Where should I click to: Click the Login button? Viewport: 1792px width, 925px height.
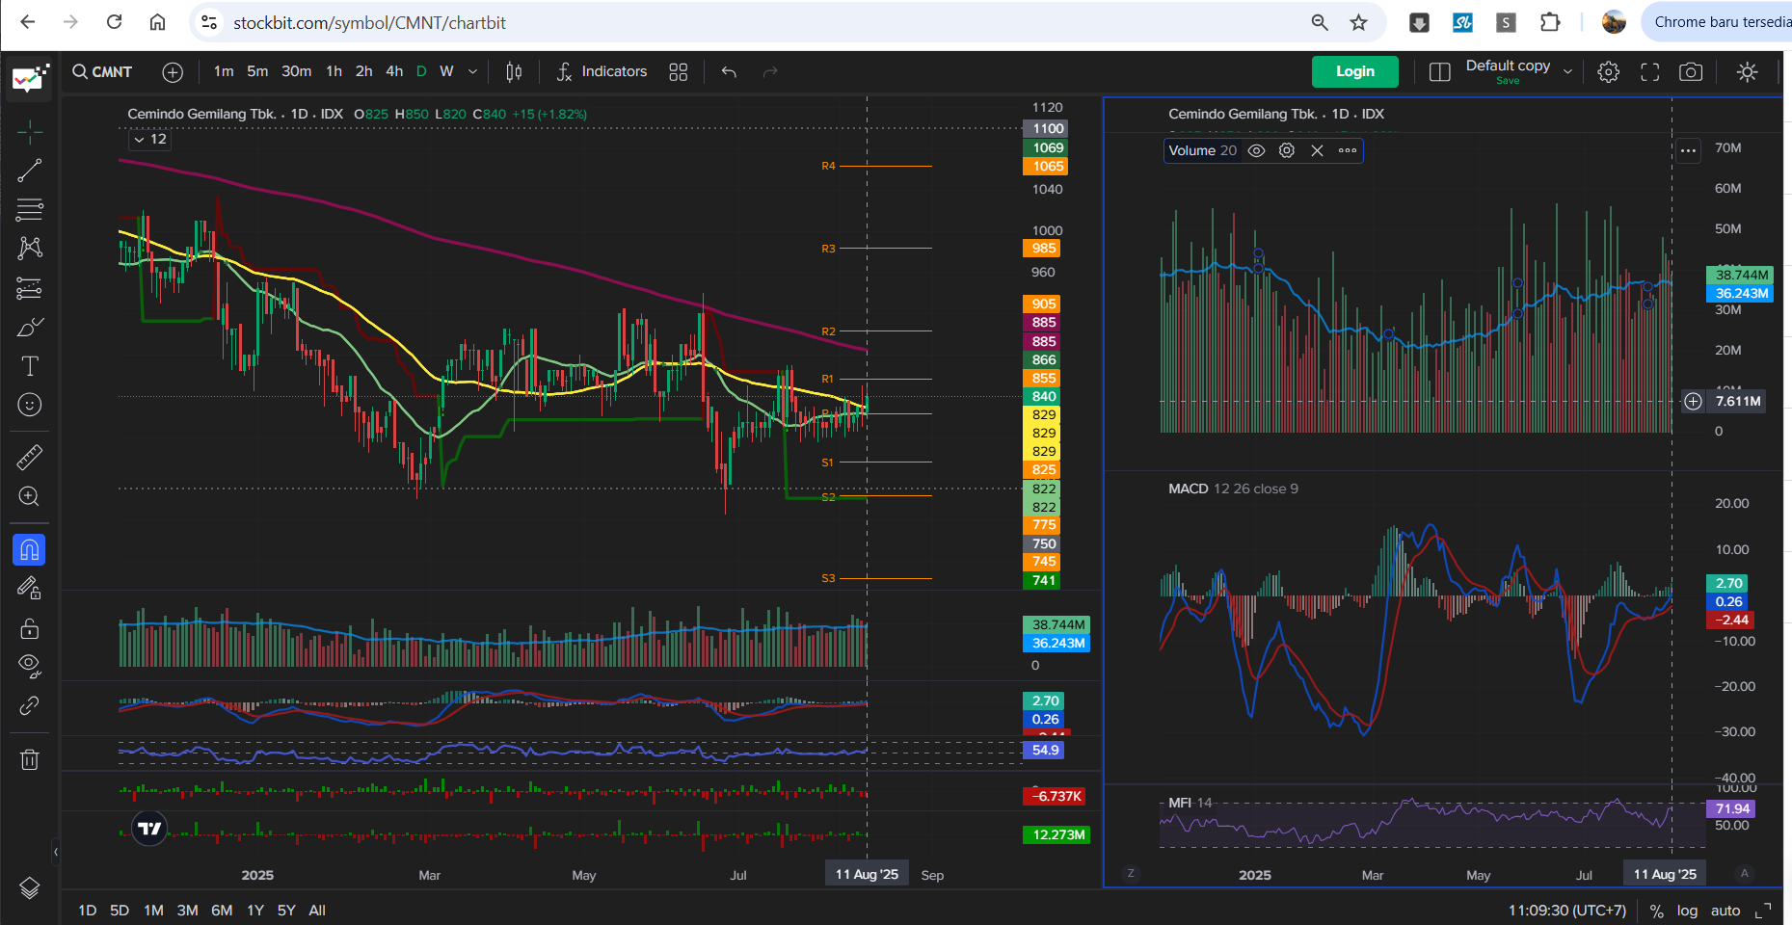click(x=1355, y=71)
